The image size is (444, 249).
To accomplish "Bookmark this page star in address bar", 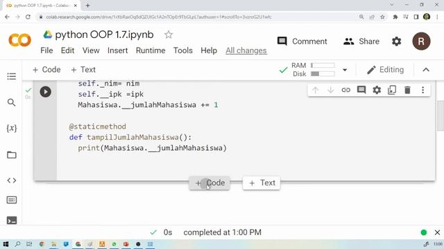I will [382, 17].
